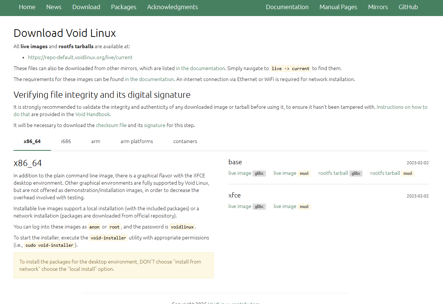The width and height of the screenshot is (443, 304).
Task: Download the checksum file
Action: (111, 125)
